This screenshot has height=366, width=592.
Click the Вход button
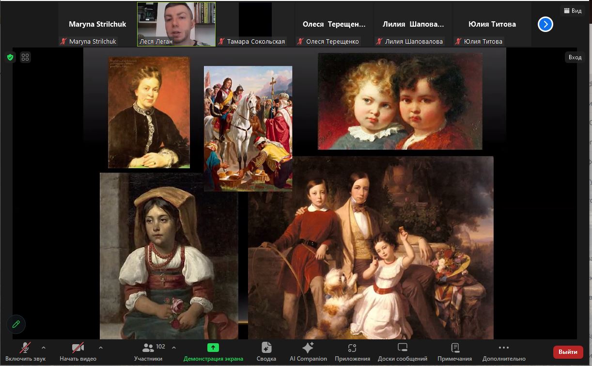(575, 57)
